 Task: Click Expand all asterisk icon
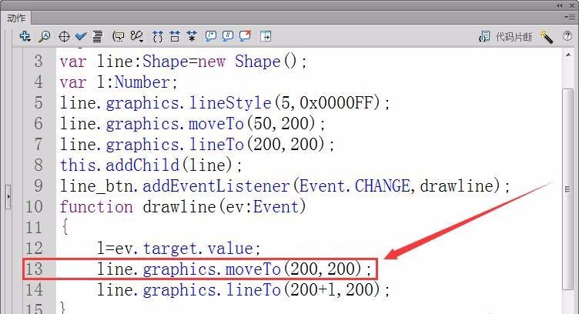coord(191,36)
